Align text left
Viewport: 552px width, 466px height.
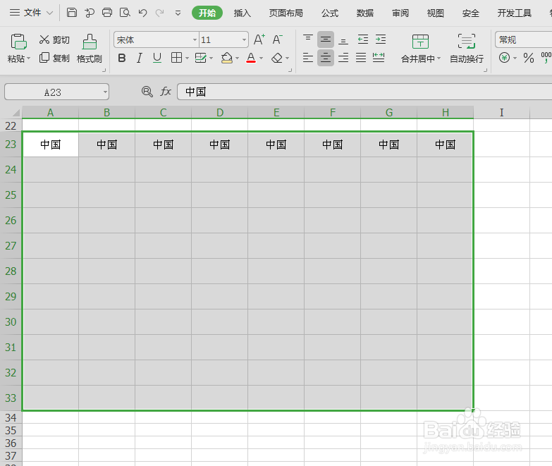tap(308, 57)
